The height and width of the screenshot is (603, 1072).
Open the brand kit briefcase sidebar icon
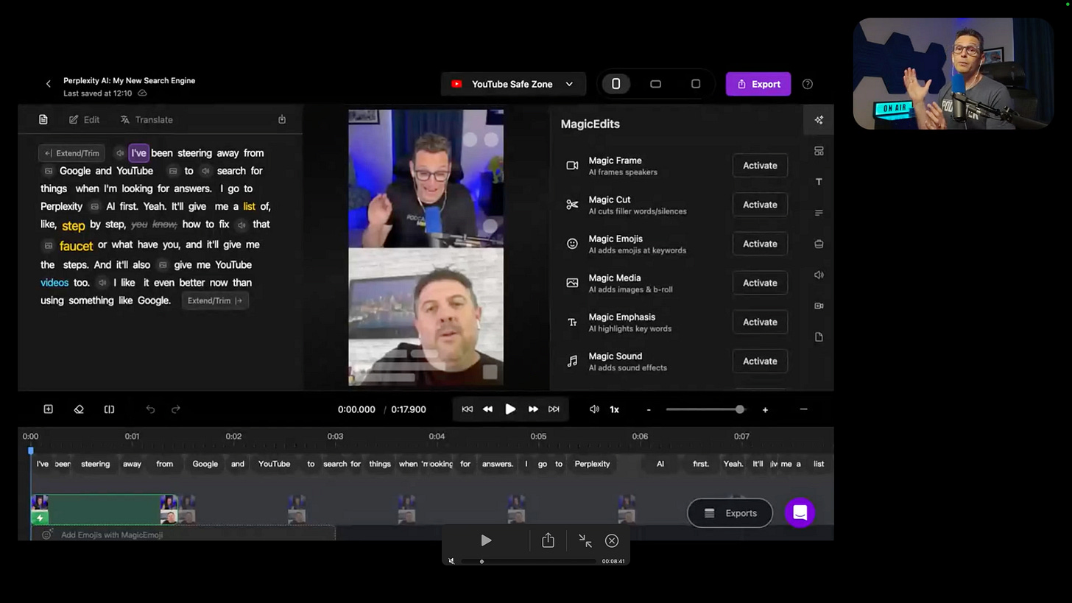point(819,244)
